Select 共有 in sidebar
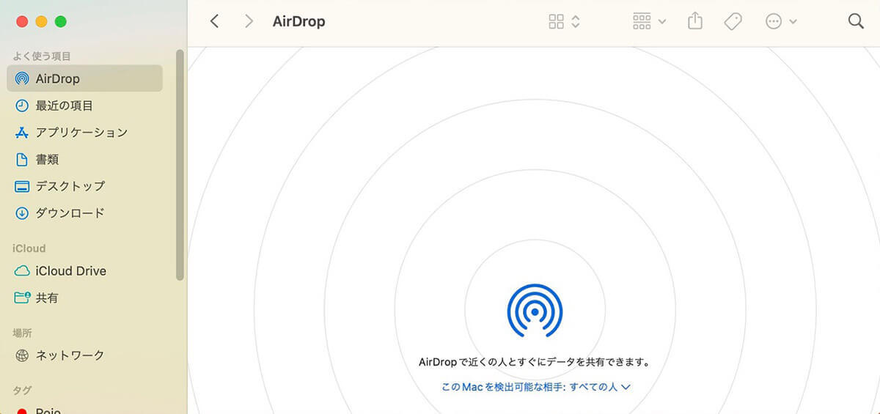Image resolution: width=880 pixels, height=414 pixels. click(x=84, y=297)
